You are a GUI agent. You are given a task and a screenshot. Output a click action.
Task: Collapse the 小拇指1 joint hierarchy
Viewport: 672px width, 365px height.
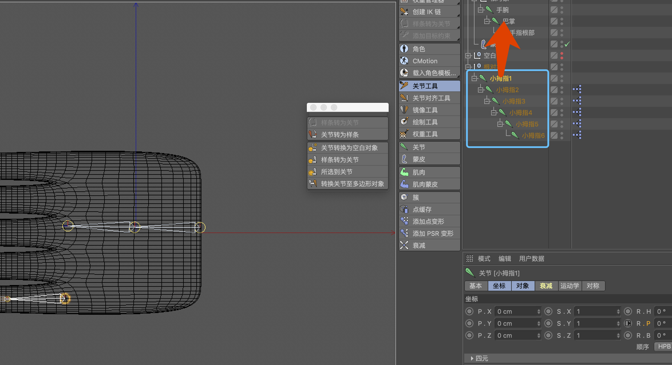(x=474, y=78)
